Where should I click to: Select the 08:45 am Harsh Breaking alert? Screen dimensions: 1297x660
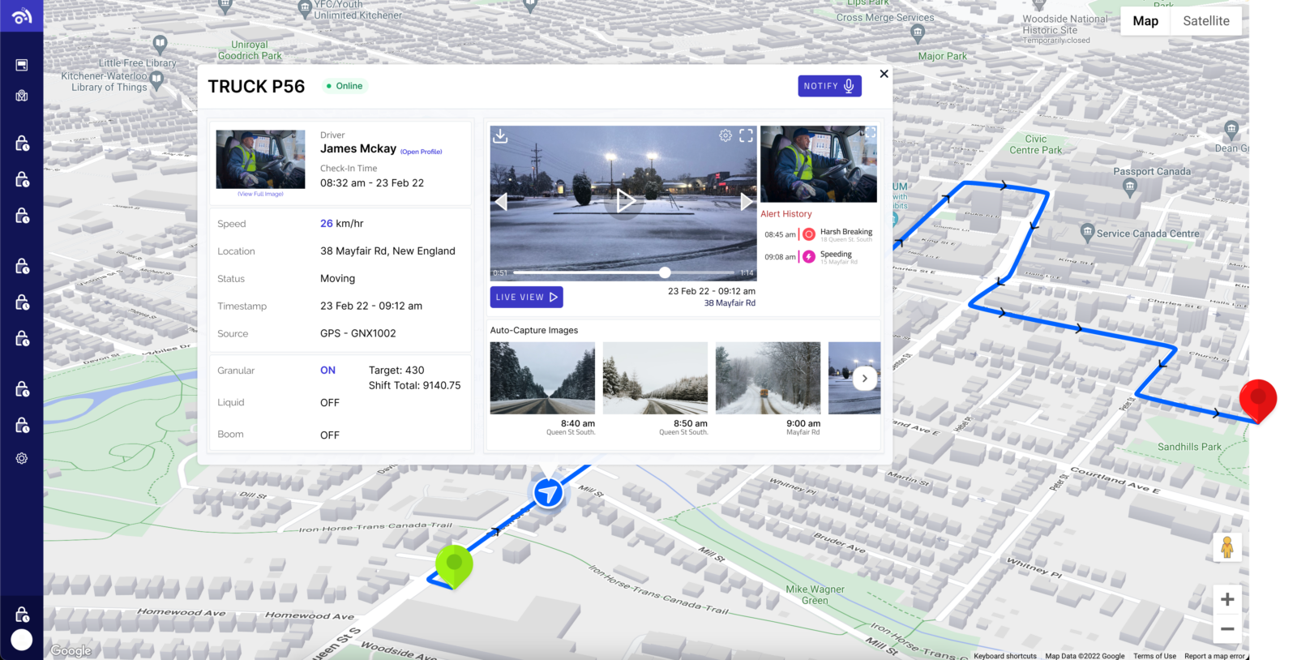819,235
